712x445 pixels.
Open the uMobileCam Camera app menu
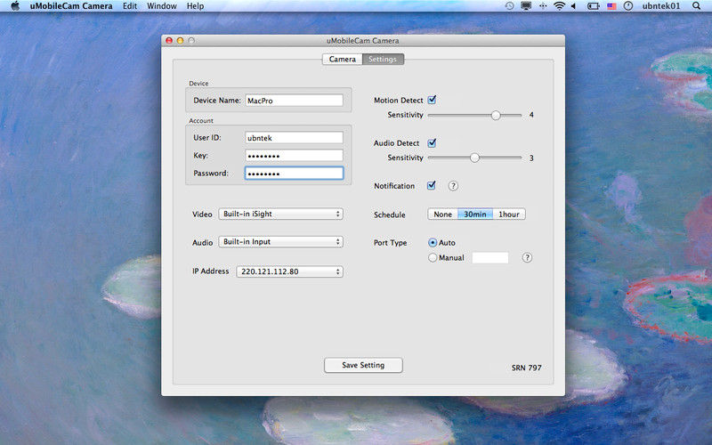pos(71,6)
